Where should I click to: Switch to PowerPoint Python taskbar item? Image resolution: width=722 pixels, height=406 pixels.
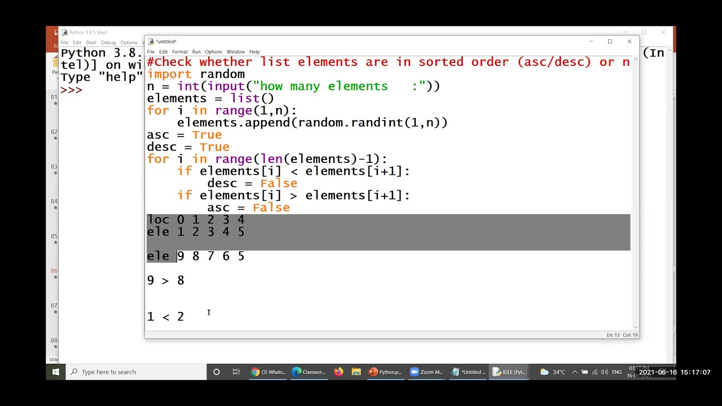tap(385, 372)
